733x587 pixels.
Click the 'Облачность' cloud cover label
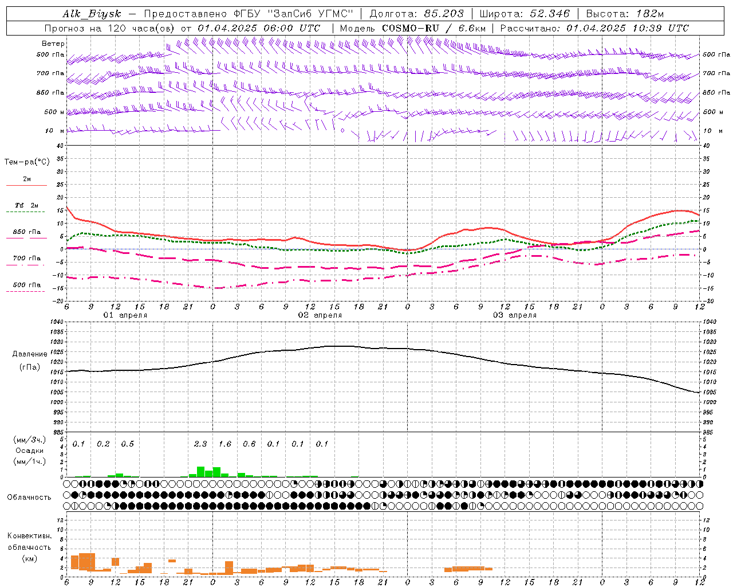click(x=29, y=498)
